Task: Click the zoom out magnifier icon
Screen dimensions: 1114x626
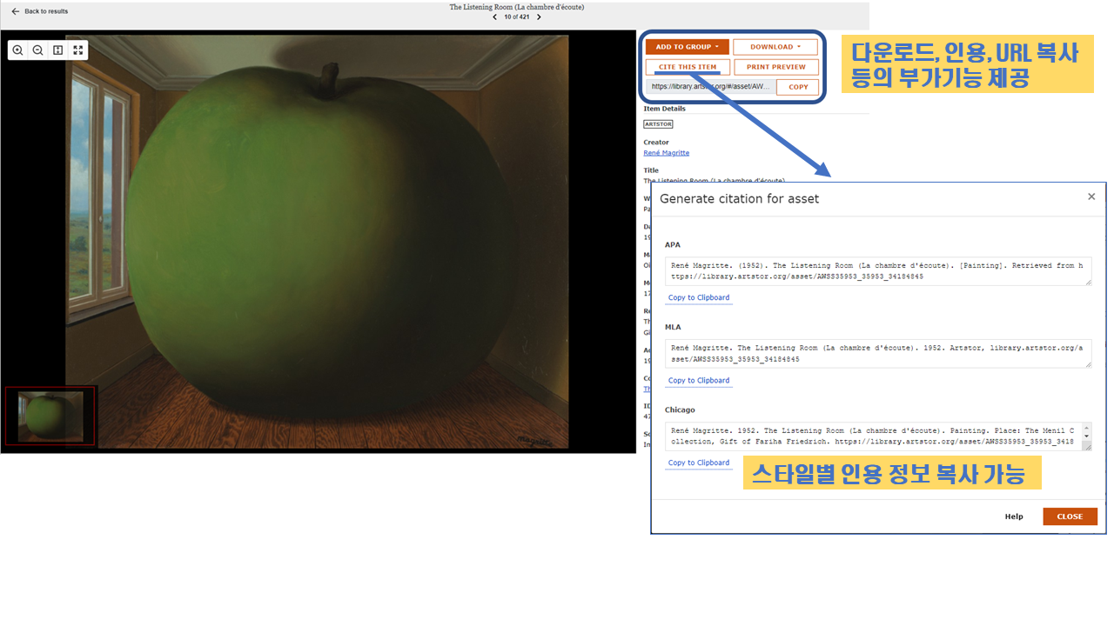Action: pyautogui.click(x=38, y=50)
